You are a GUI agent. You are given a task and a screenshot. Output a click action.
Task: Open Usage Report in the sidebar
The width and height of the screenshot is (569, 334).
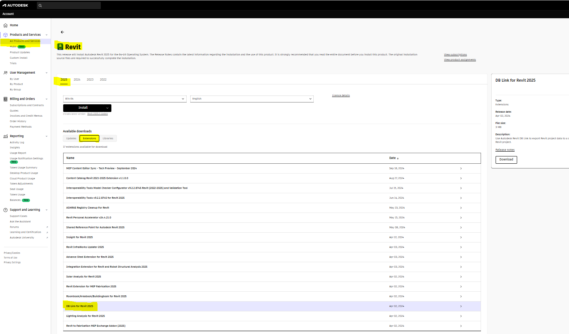(18, 153)
